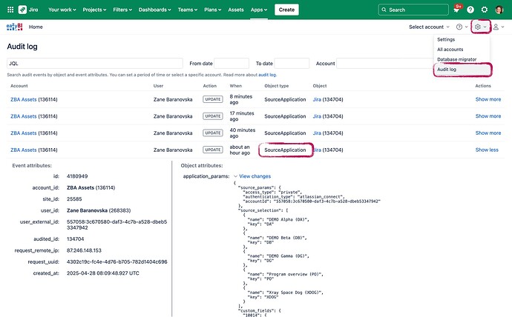Click the To date field
The height and width of the screenshot is (317, 512).
coord(292,63)
